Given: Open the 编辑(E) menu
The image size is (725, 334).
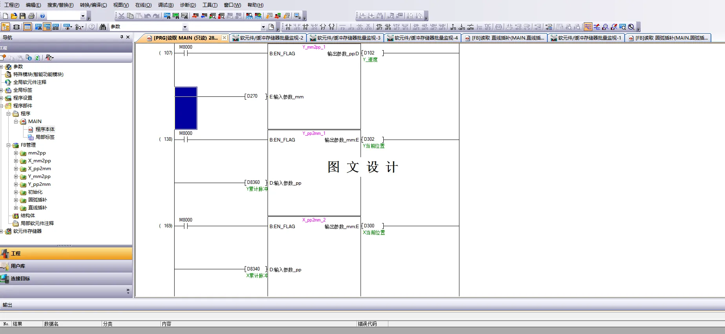Looking at the screenshot, I should (33, 5).
